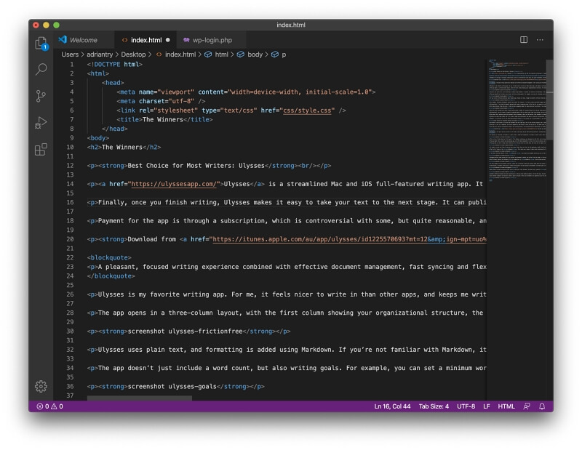The image size is (582, 450).
Task: Click adriantry in the breadcrumb path
Action: [x=100, y=55]
